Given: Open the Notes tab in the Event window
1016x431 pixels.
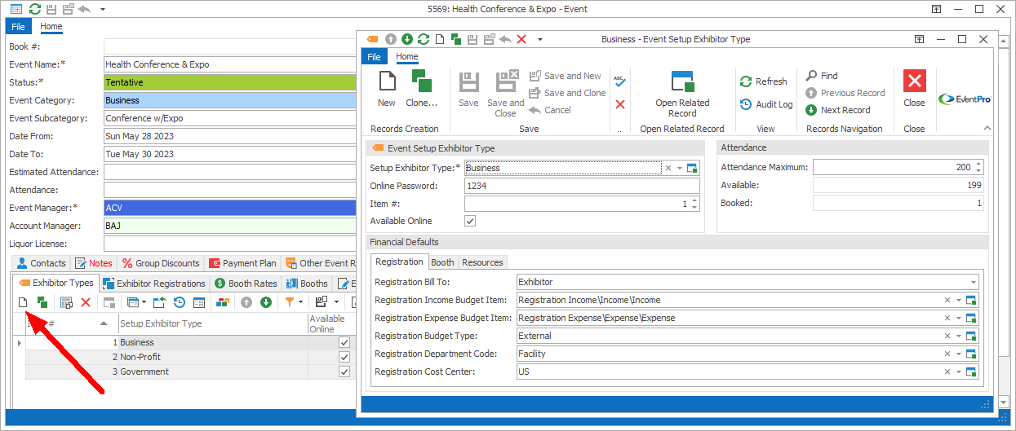Looking at the screenshot, I should tap(94, 263).
